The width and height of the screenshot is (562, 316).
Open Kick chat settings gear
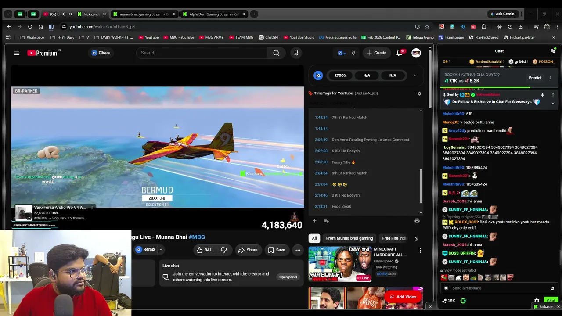[x=537, y=301]
